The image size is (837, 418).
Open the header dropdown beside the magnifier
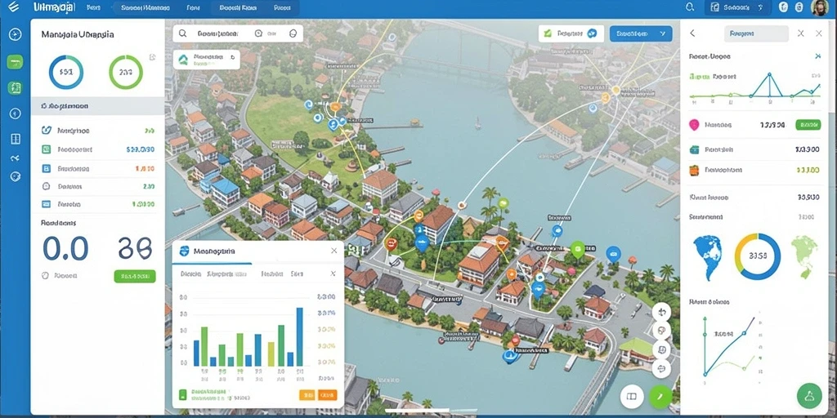[738, 7]
